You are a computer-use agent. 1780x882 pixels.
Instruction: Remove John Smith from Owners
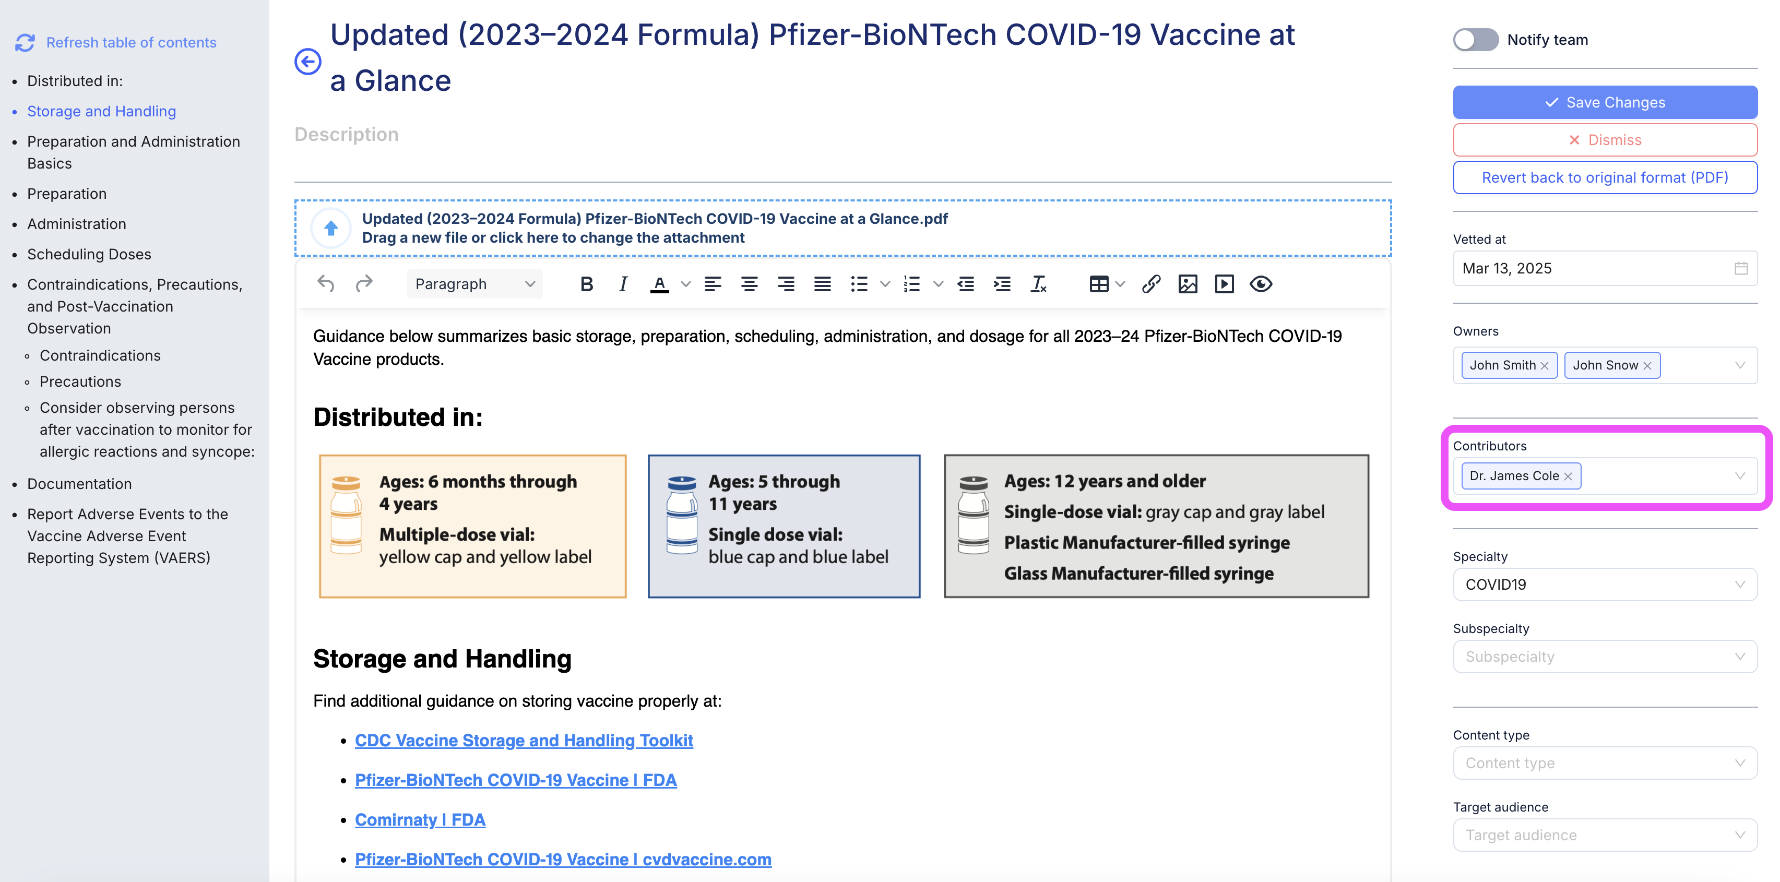coord(1545,365)
